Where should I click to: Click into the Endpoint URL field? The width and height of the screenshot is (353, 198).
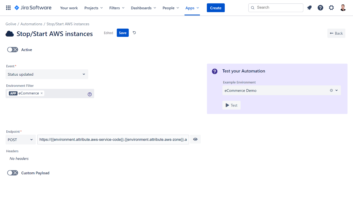(113, 140)
